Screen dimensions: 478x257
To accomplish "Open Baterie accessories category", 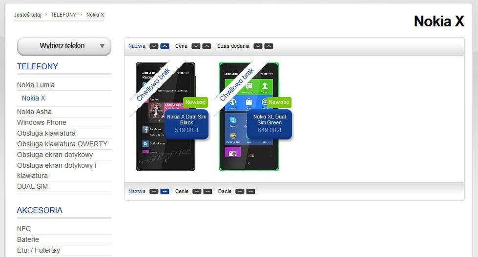I will click(28, 239).
